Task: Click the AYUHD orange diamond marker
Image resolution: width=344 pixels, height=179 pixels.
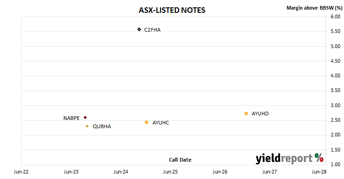Action: point(246,114)
